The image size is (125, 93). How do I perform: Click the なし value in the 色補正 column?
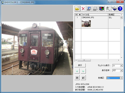click(110, 17)
